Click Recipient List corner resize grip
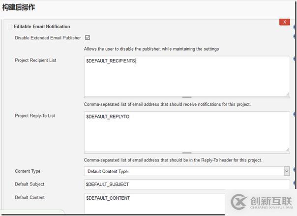Screen dimensions: 297x216 click(x=287, y=94)
